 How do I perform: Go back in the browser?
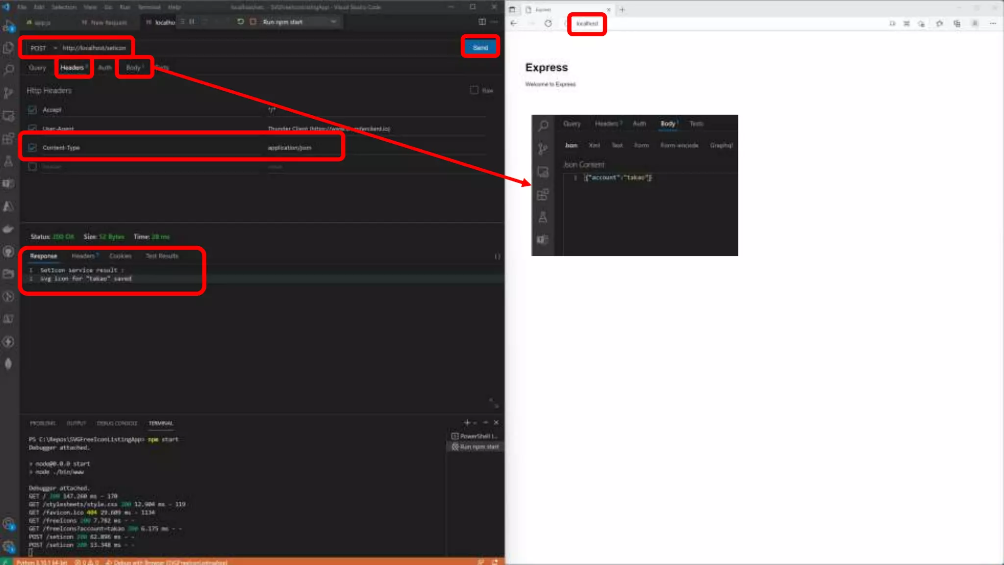(514, 23)
